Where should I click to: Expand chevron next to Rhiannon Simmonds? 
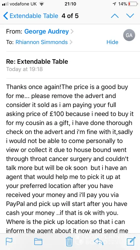click(x=71, y=42)
